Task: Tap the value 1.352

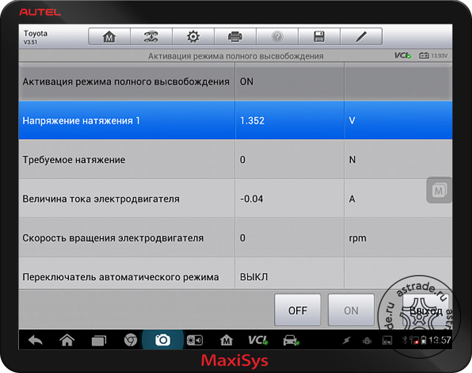Action: (252, 121)
